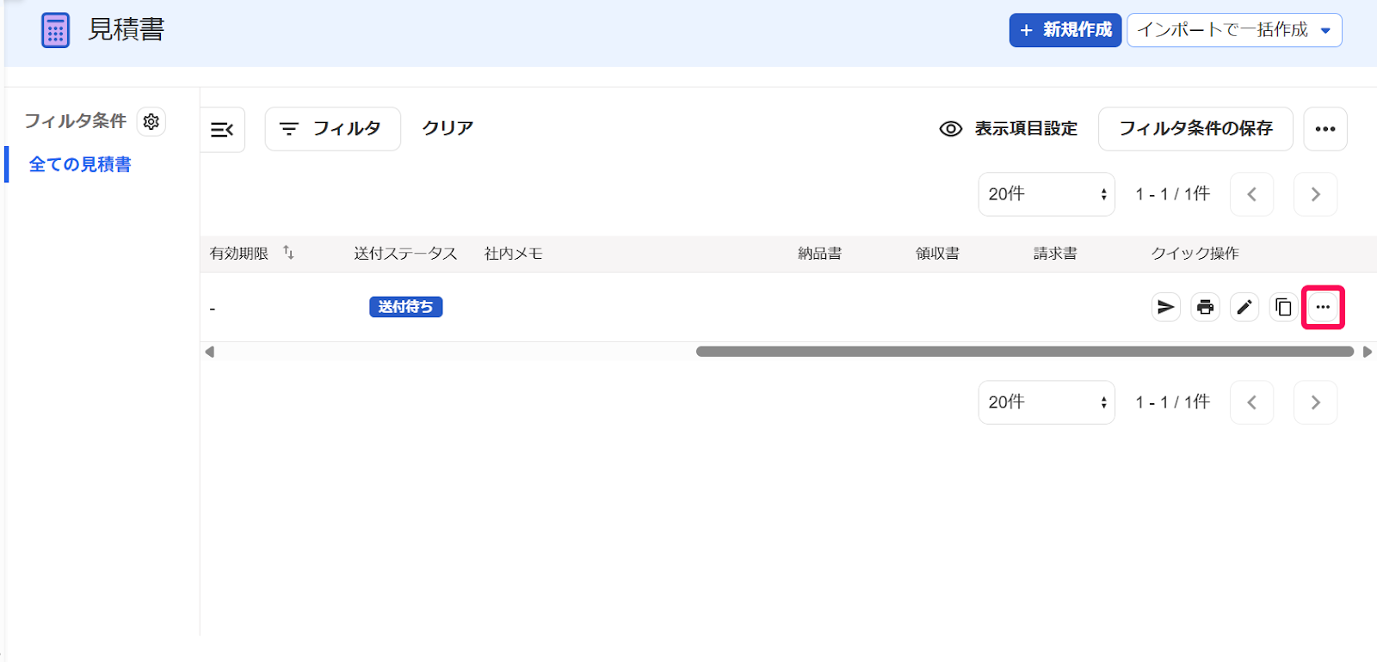Click the print icon in quick operations
Screen dimensions: 1377x662
click(1205, 307)
